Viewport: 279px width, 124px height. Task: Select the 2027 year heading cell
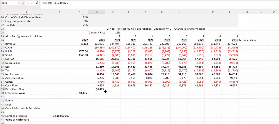tap(162, 40)
